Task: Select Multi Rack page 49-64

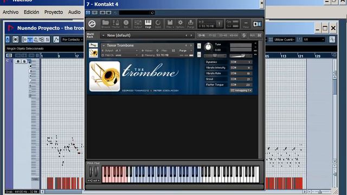Action: [234, 35]
